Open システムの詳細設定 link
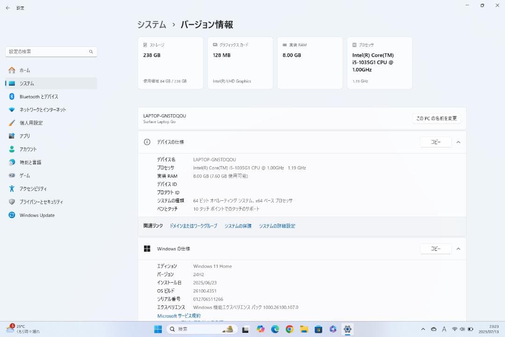The height and width of the screenshot is (337, 505). [x=278, y=226]
